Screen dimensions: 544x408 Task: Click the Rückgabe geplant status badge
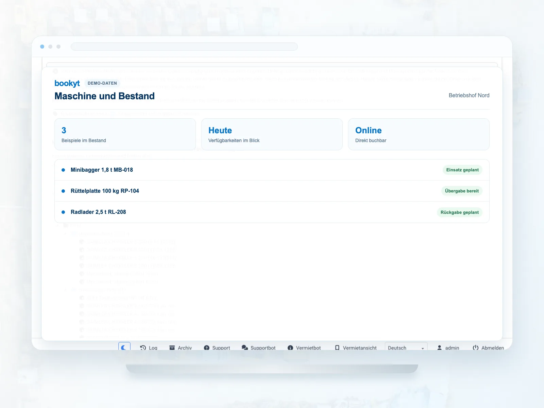point(460,212)
